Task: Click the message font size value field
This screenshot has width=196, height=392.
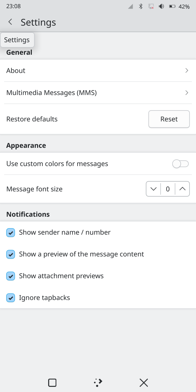Action: pyautogui.click(x=168, y=189)
